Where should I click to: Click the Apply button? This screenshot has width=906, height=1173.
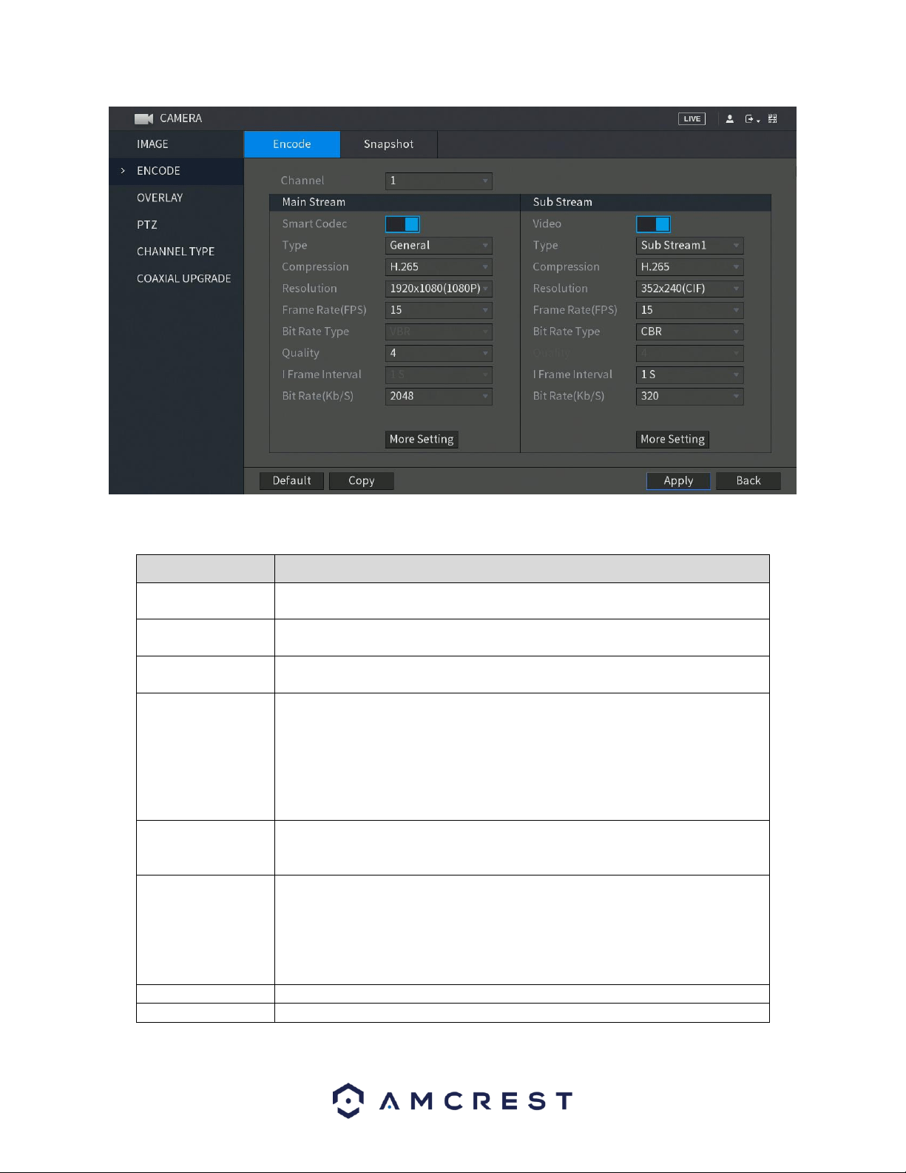678,481
